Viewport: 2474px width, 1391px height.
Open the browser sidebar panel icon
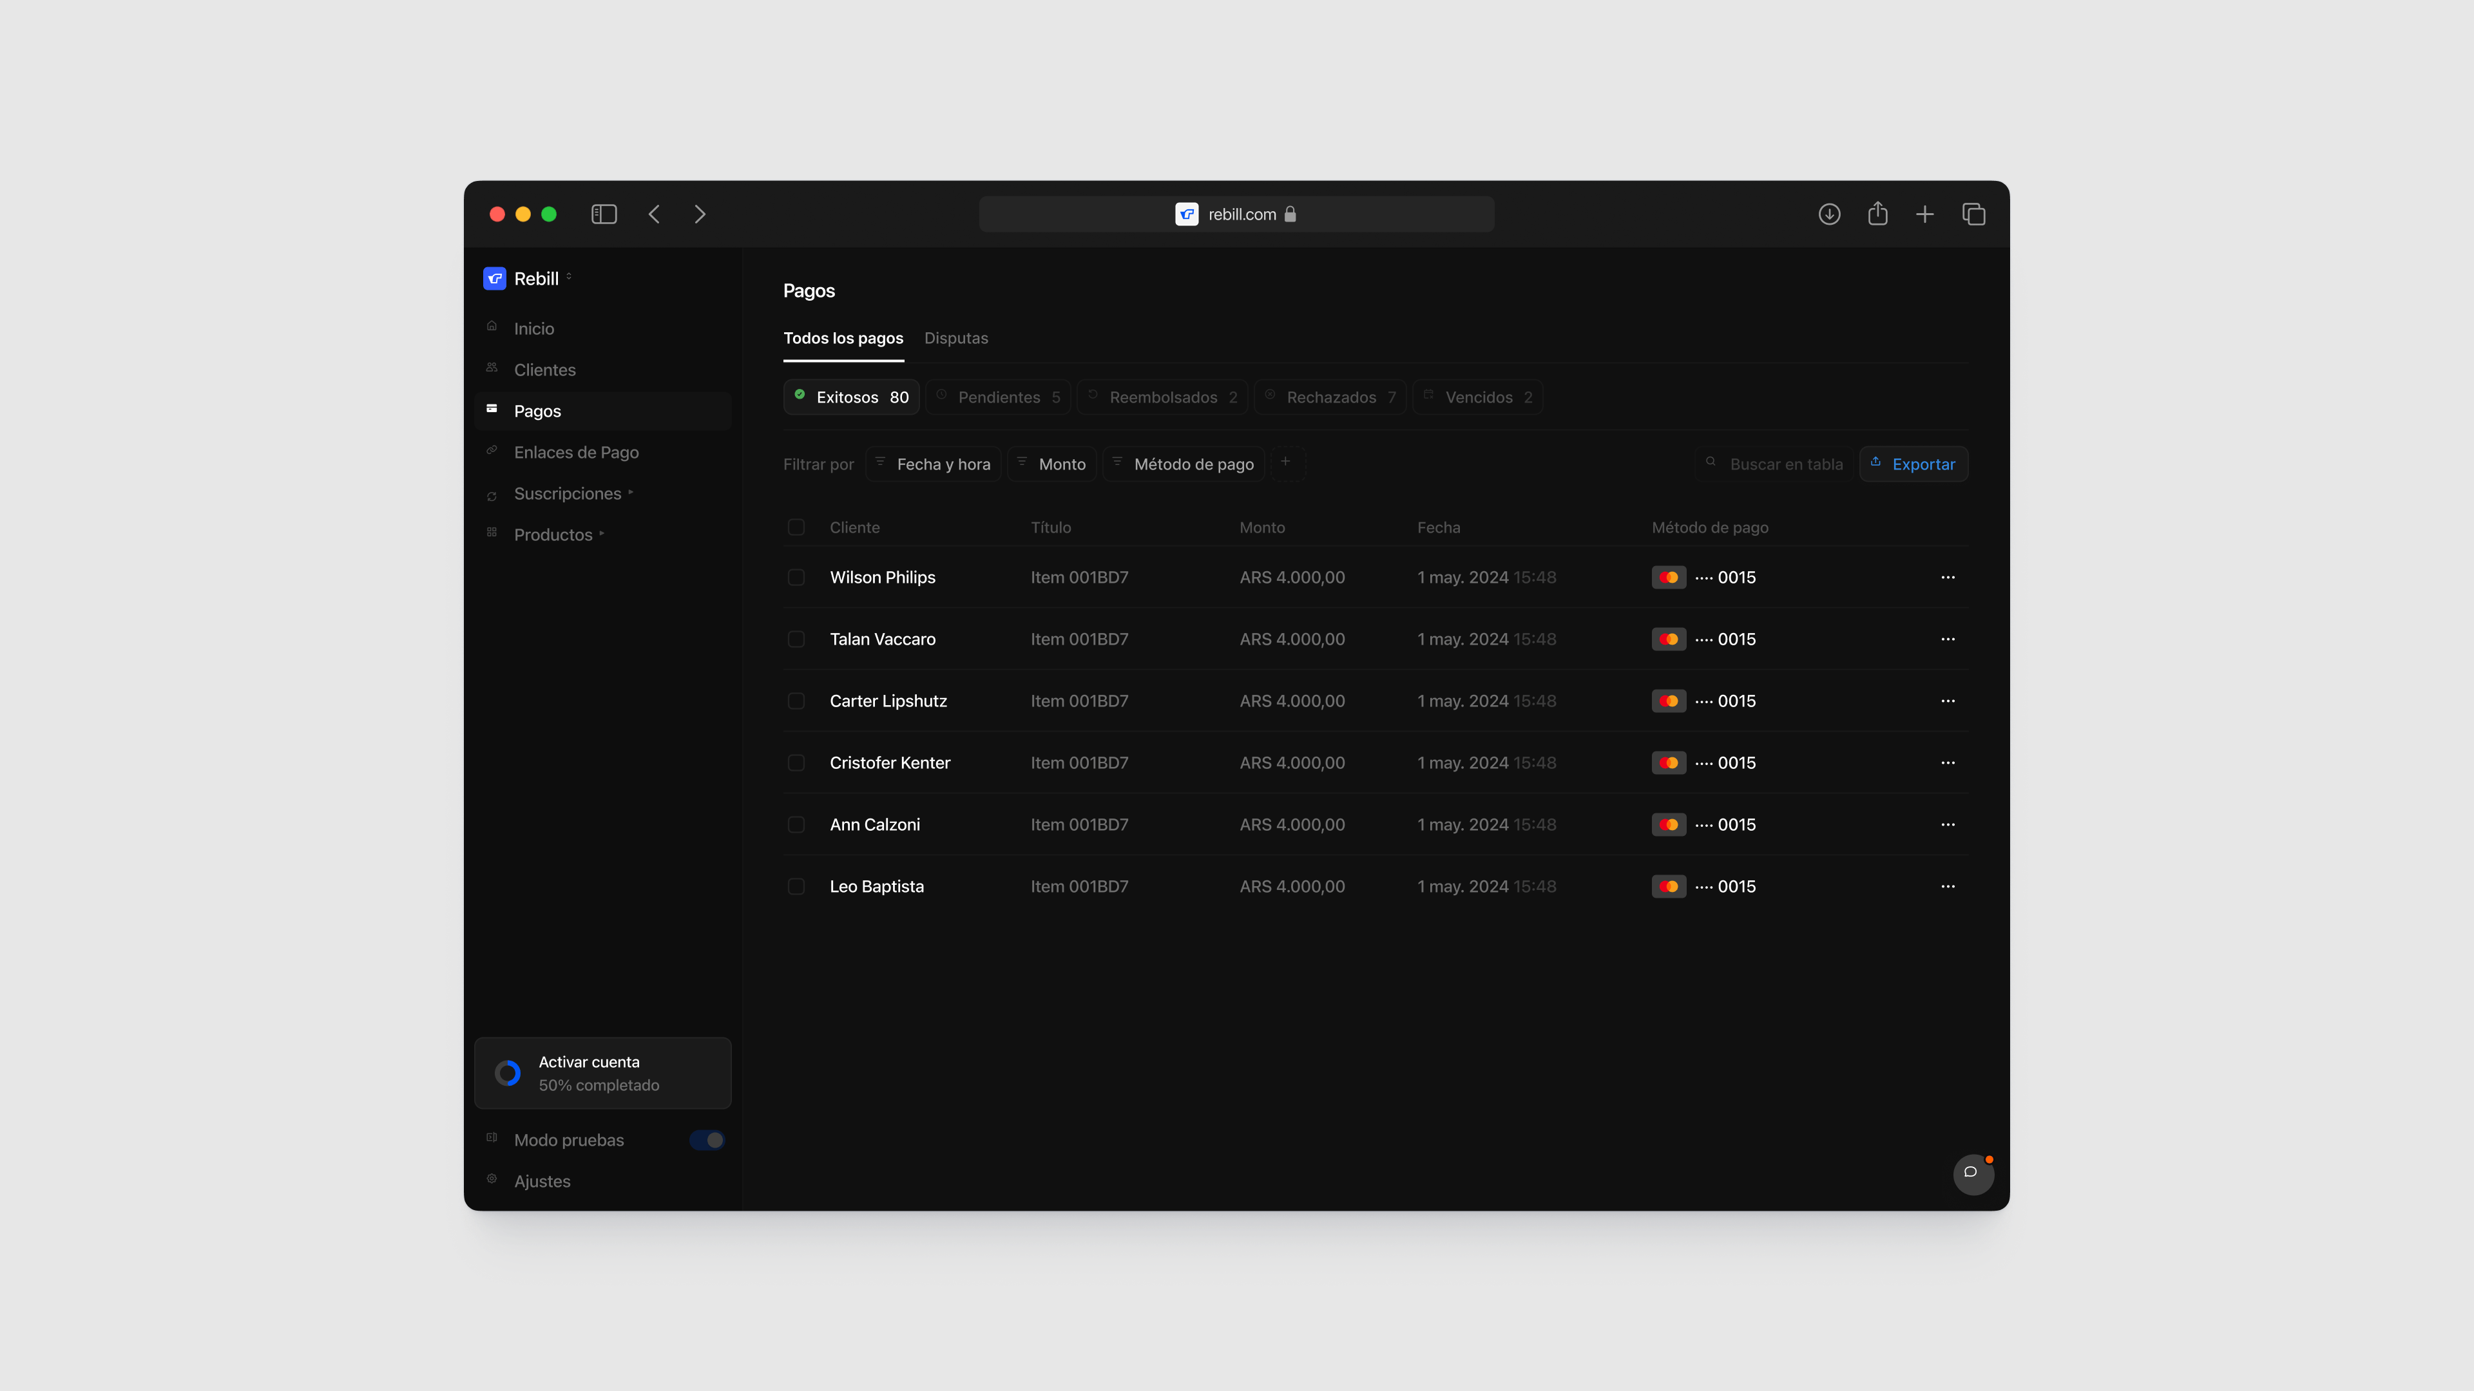[604, 214]
